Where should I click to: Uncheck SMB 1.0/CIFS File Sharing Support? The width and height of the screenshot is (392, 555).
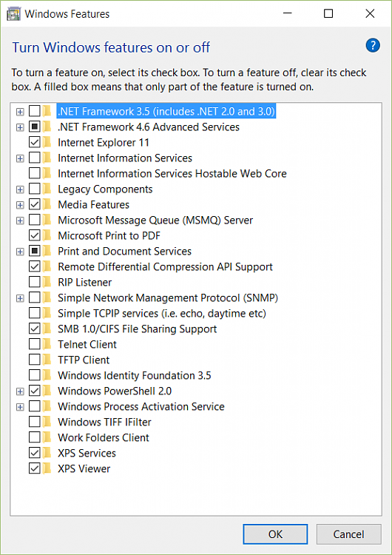[34, 329]
